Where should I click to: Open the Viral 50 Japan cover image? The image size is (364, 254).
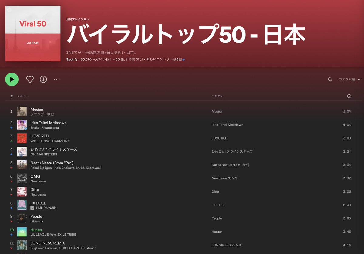pyautogui.click(x=33, y=33)
